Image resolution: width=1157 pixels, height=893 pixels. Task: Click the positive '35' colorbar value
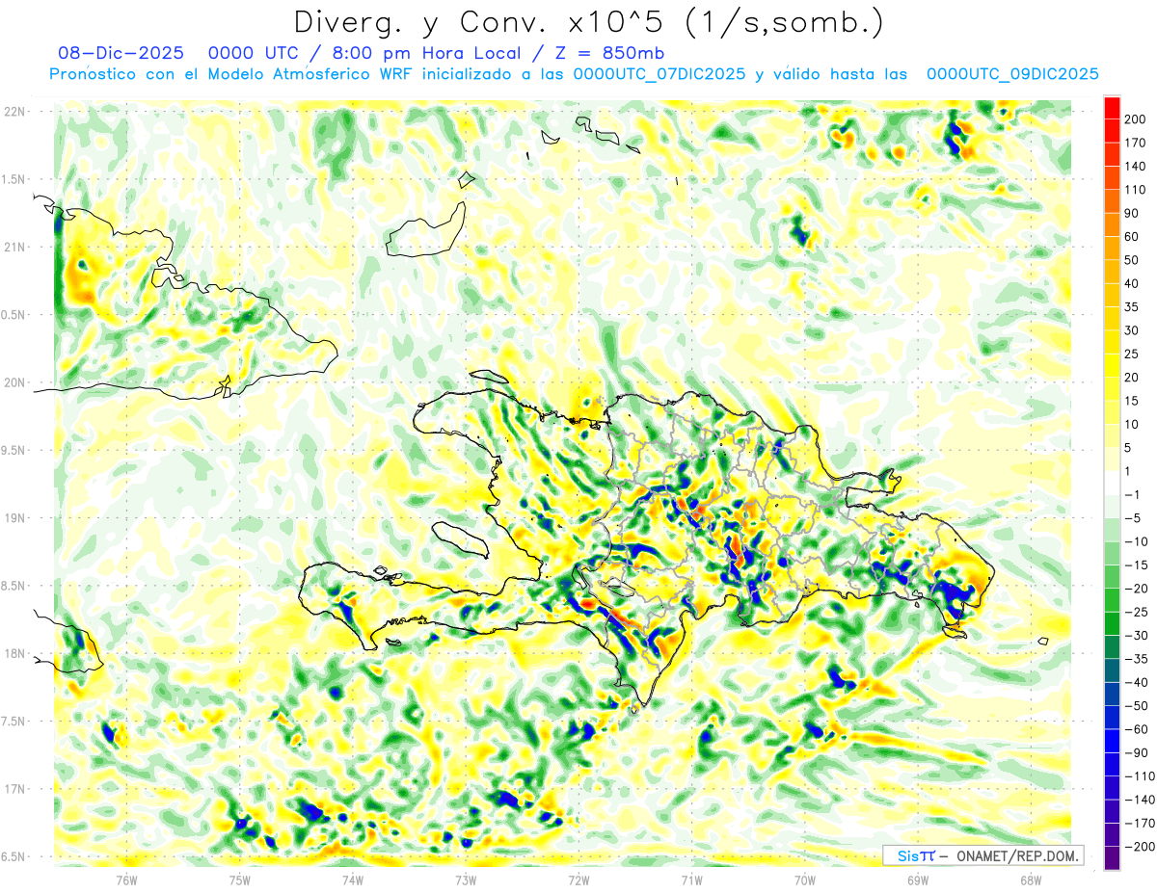[1132, 307]
